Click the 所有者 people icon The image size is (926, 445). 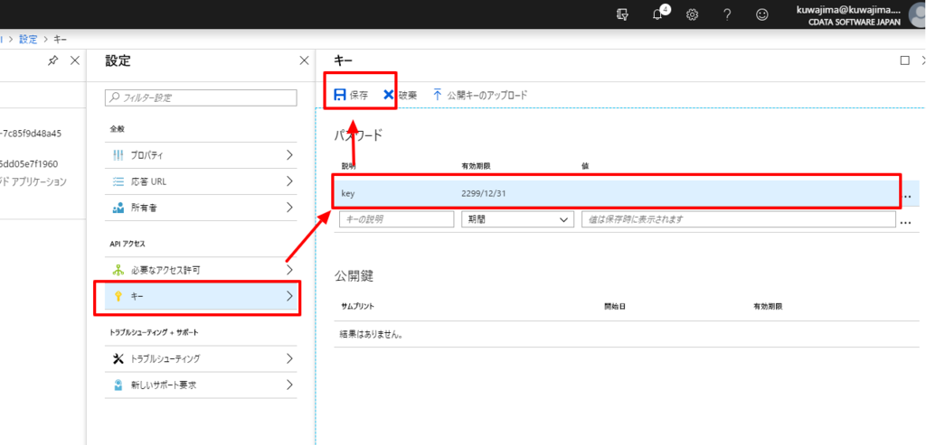click(x=118, y=208)
